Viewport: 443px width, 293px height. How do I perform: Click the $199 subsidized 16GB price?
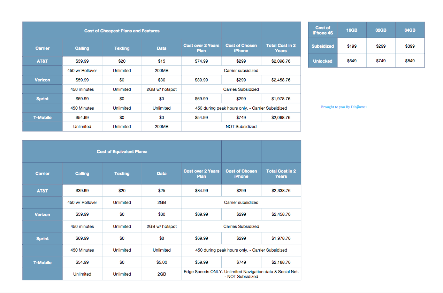pyautogui.click(x=352, y=46)
